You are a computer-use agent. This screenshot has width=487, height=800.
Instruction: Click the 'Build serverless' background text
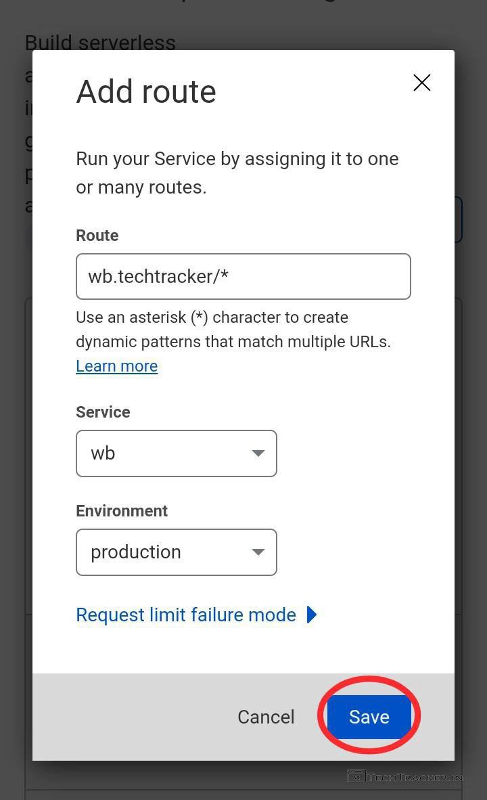coord(100,43)
